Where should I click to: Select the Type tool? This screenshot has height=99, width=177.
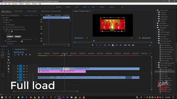[x=9, y=72]
